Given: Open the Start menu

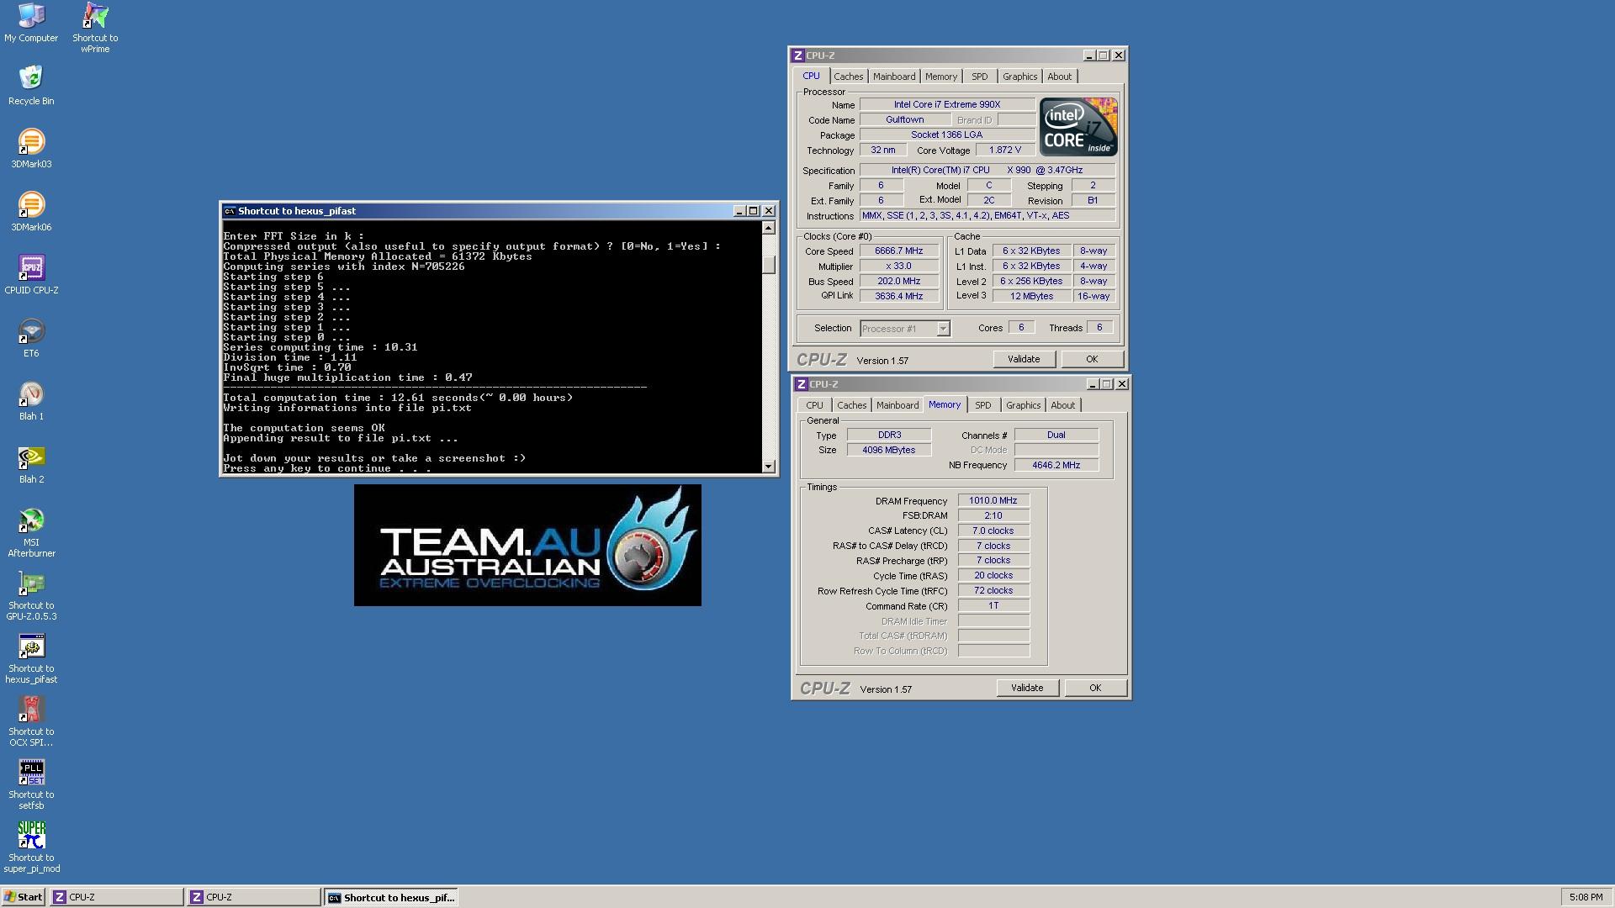Looking at the screenshot, I should 24,897.
